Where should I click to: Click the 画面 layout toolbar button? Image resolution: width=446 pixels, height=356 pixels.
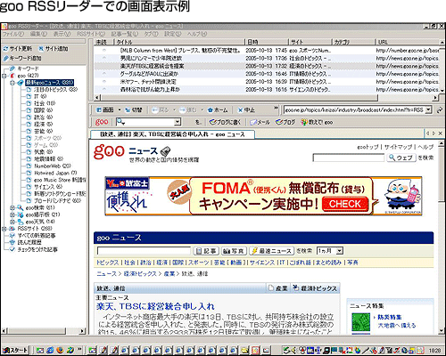point(105,110)
